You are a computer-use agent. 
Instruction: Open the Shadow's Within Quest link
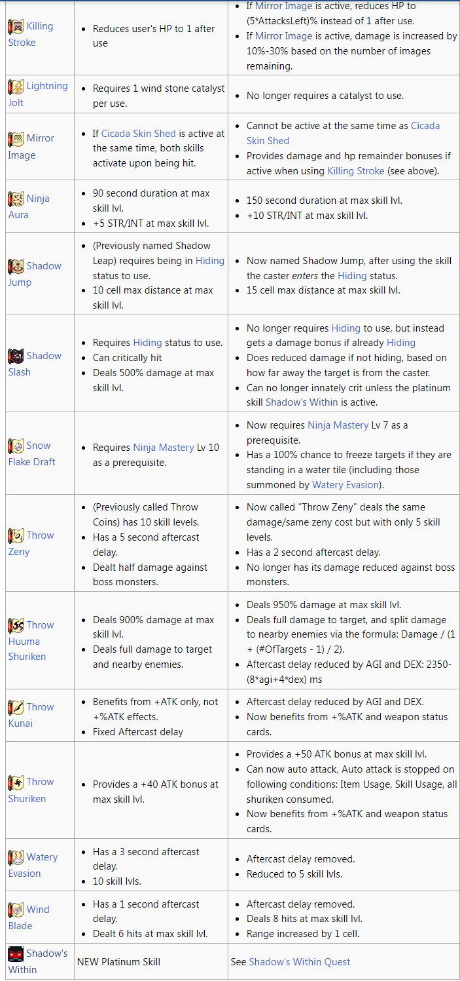[299, 962]
